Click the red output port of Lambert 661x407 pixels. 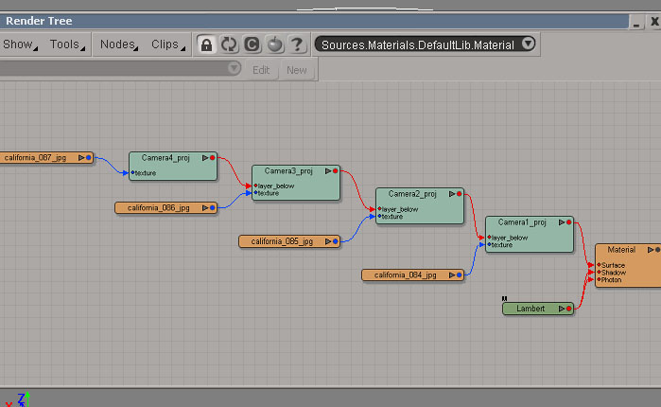coord(568,309)
